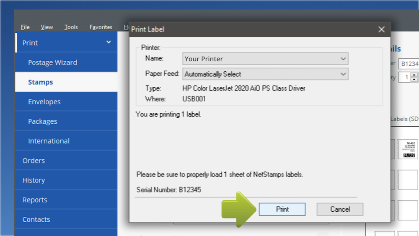Select International in sidebar
Image resolution: width=419 pixels, height=236 pixels.
tap(49, 141)
